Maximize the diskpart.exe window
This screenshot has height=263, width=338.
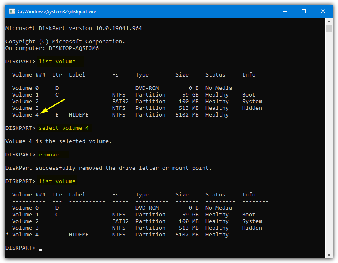304,11
